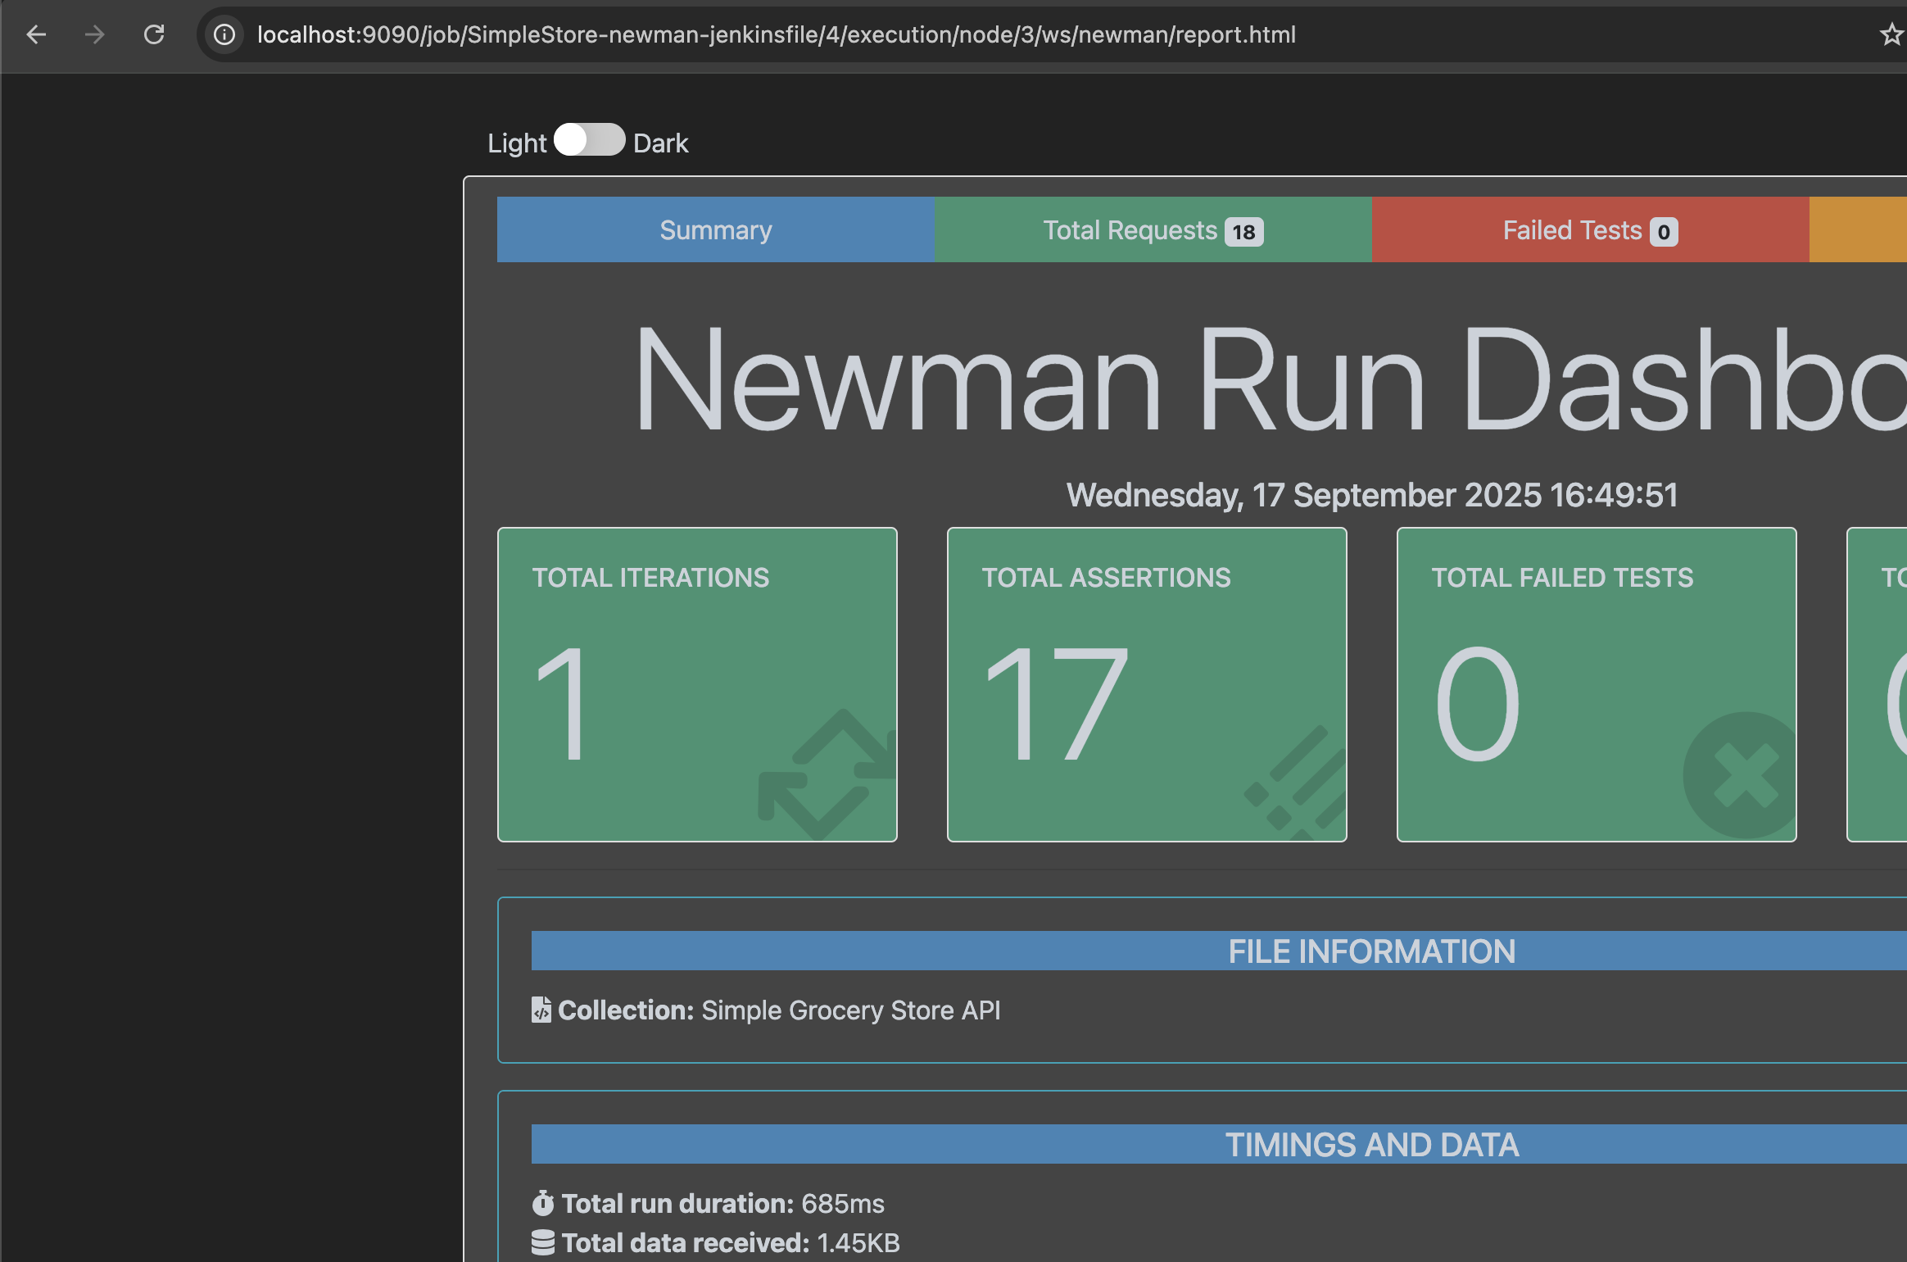Image resolution: width=1907 pixels, height=1262 pixels.
Task: Select the Total Assertions card
Action: [1147, 684]
